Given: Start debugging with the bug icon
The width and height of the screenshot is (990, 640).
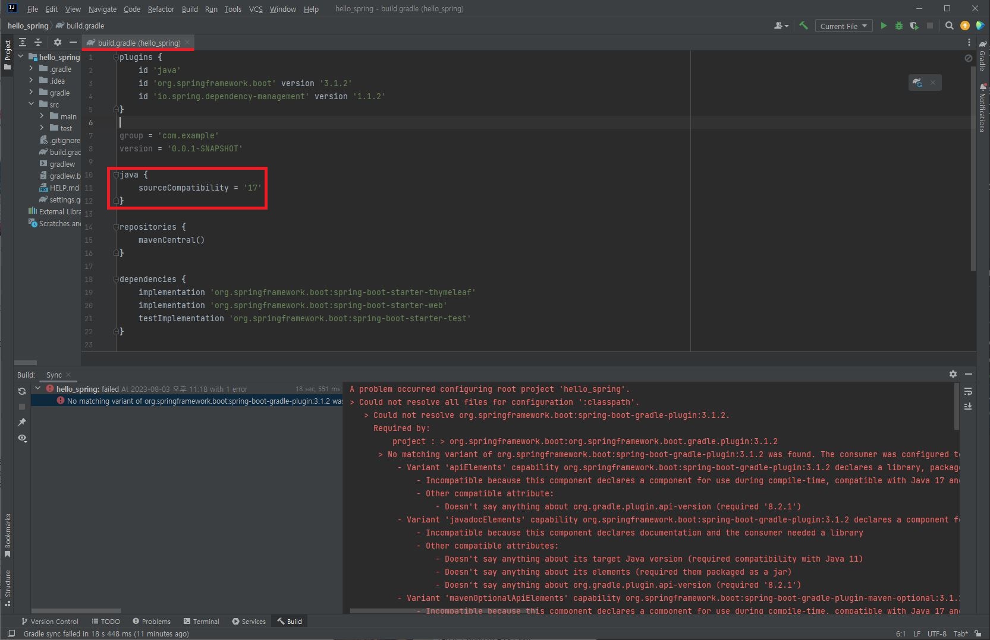Looking at the screenshot, I should coord(899,26).
